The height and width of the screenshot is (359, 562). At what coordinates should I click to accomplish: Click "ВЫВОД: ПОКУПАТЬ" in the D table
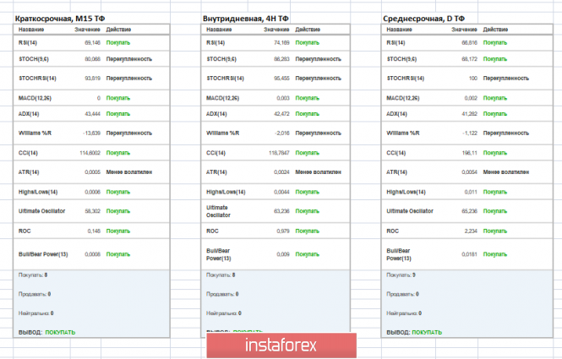coord(414,333)
